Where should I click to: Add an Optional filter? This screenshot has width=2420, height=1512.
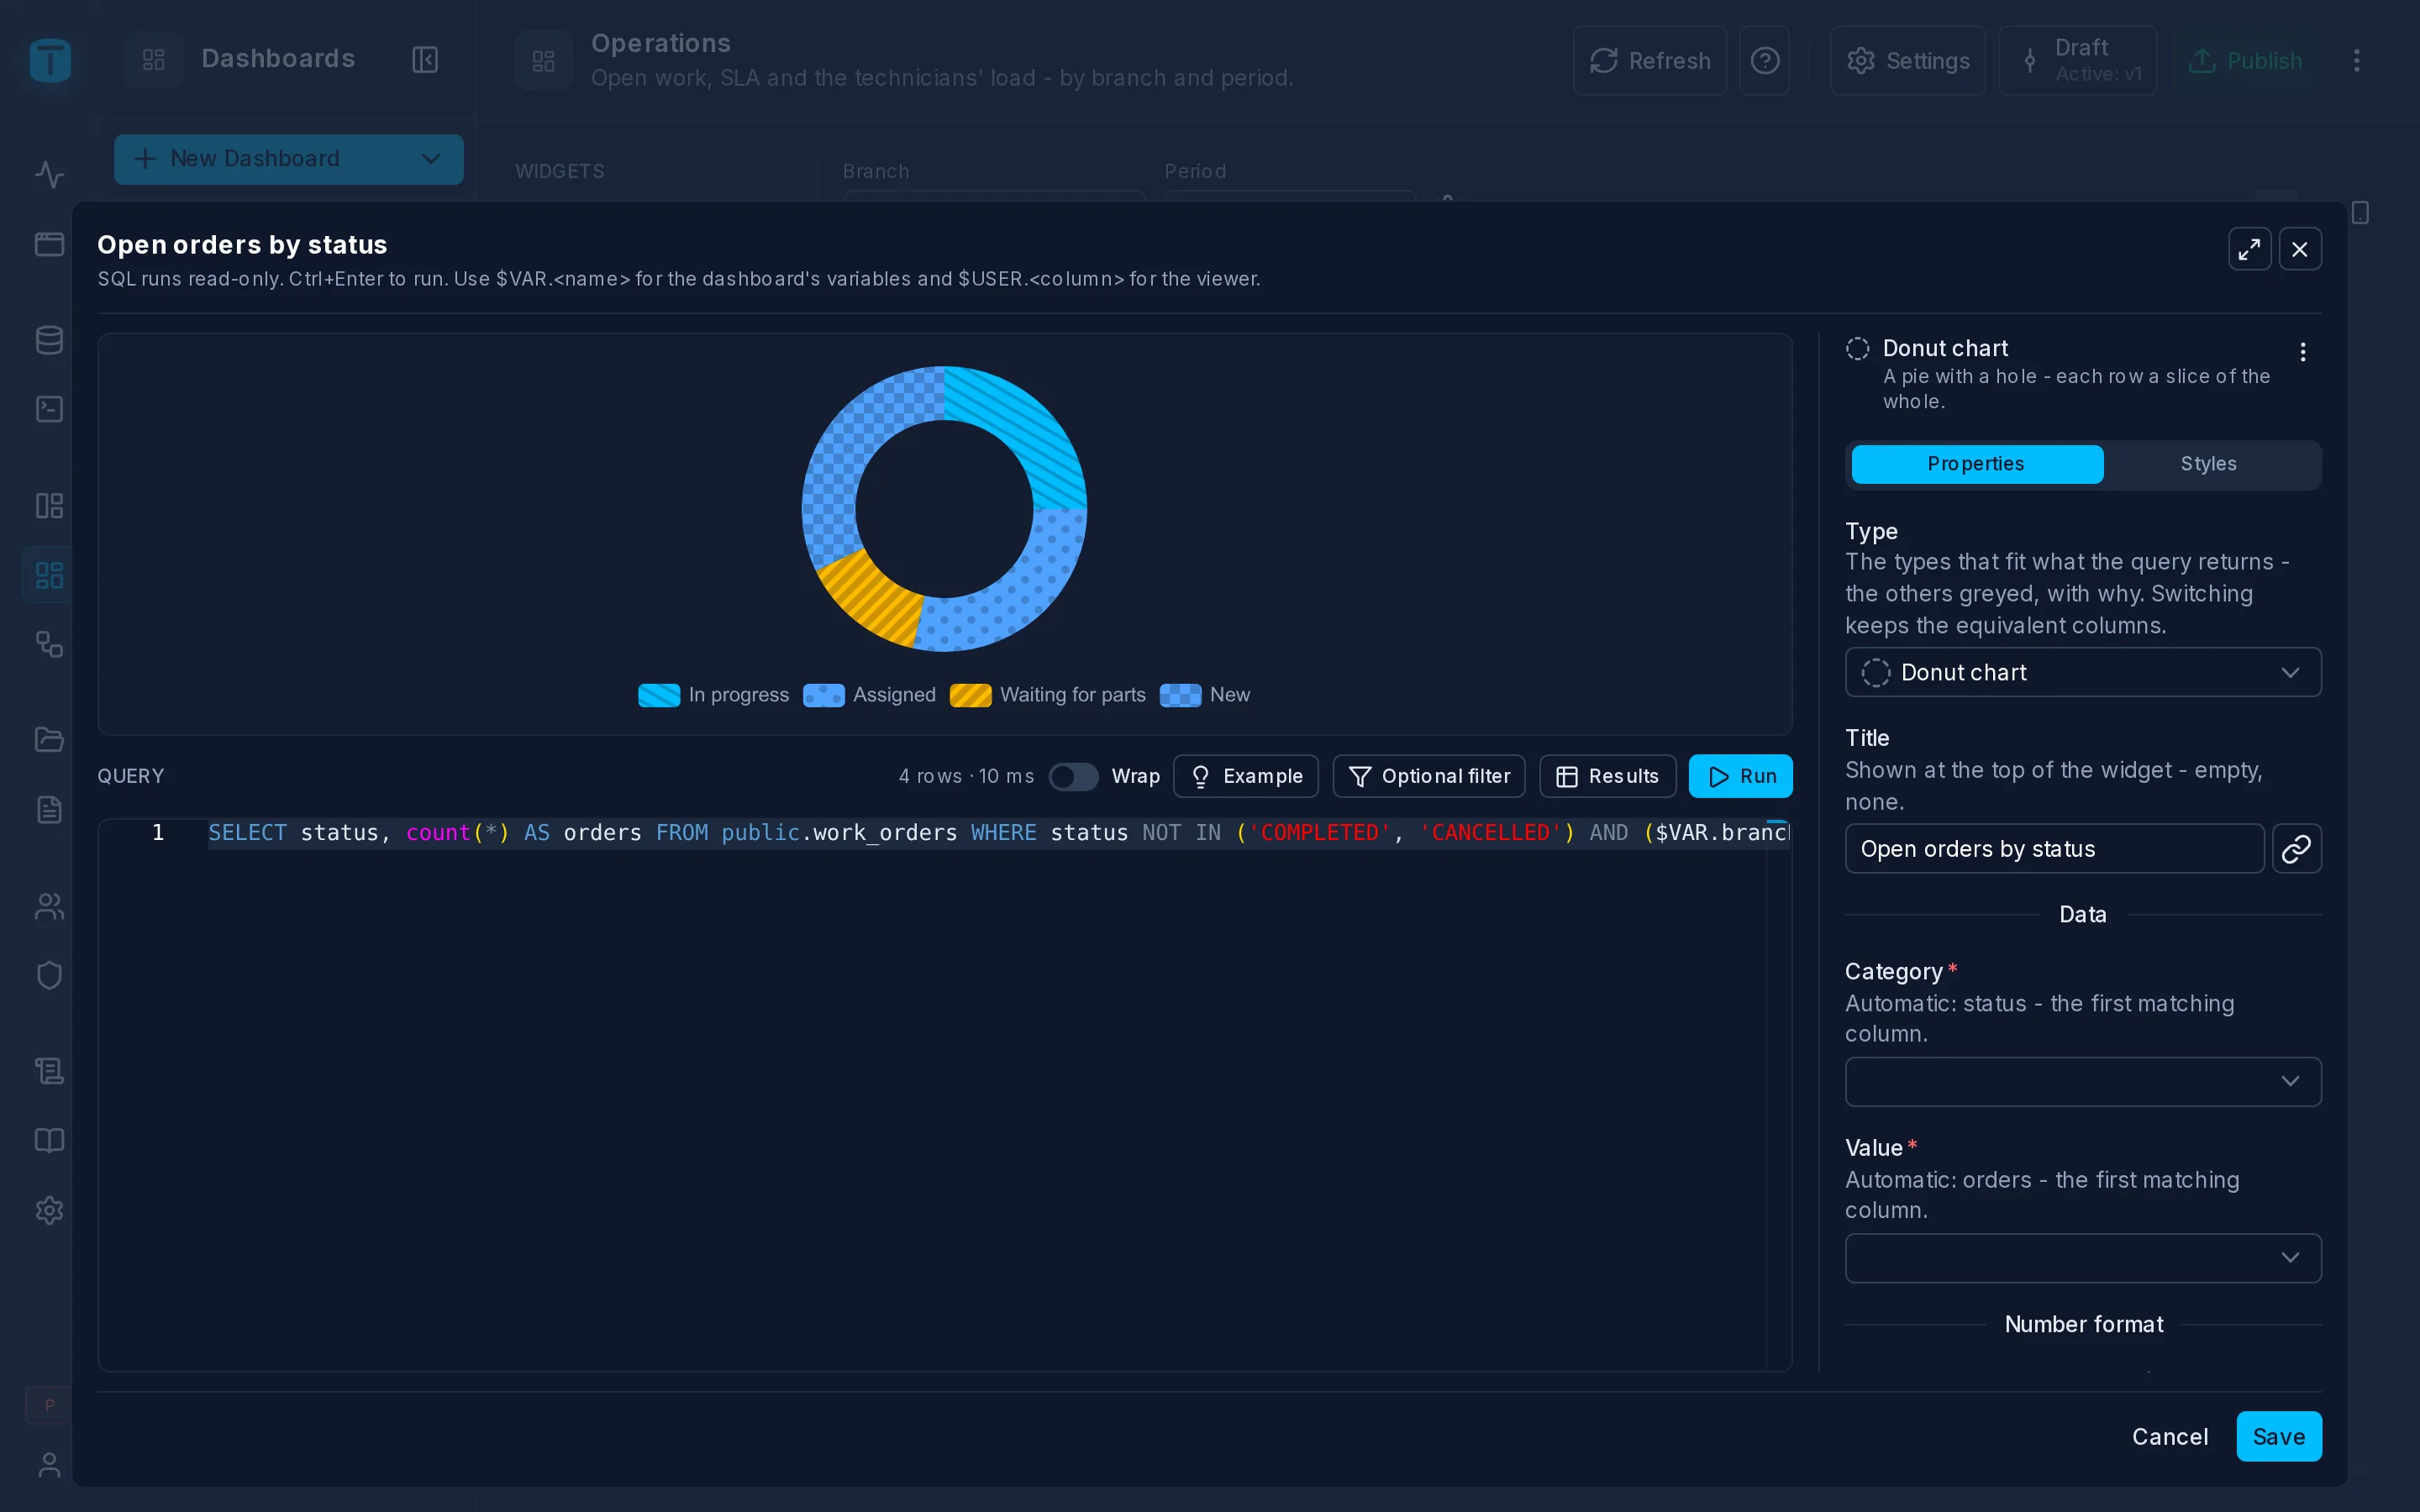pyautogui.click(x=1428, y=777)
